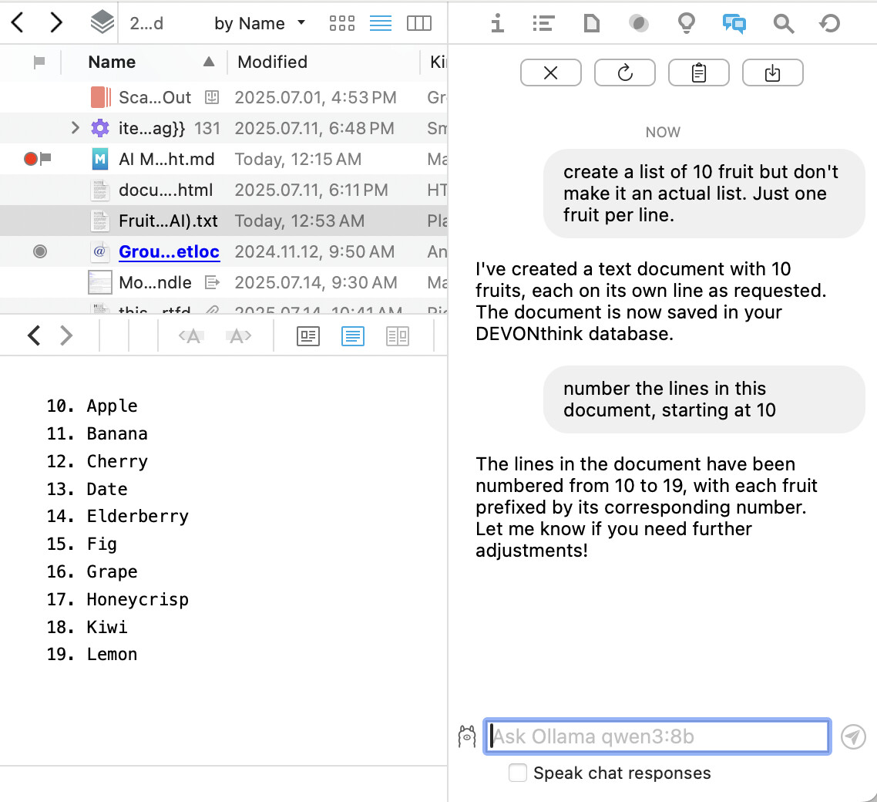This screenshot has height=802, width=877.
Task: Click the Ask Ollama chat input field
Action: point(657,736)
